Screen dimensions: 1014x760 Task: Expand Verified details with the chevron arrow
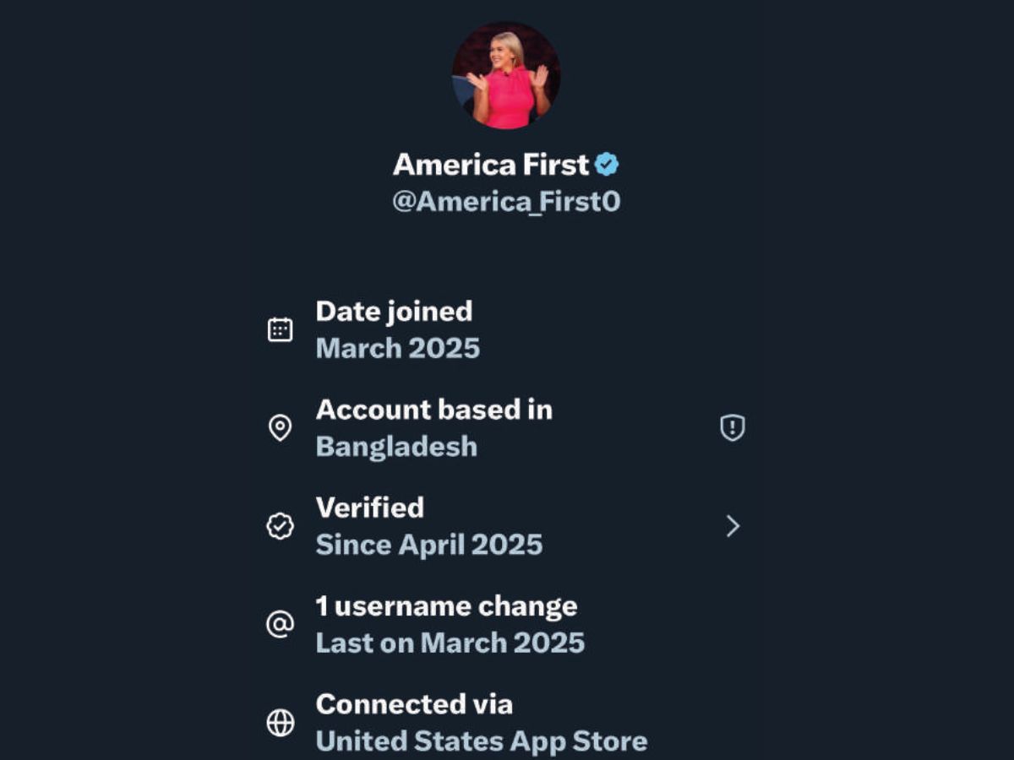733,526
